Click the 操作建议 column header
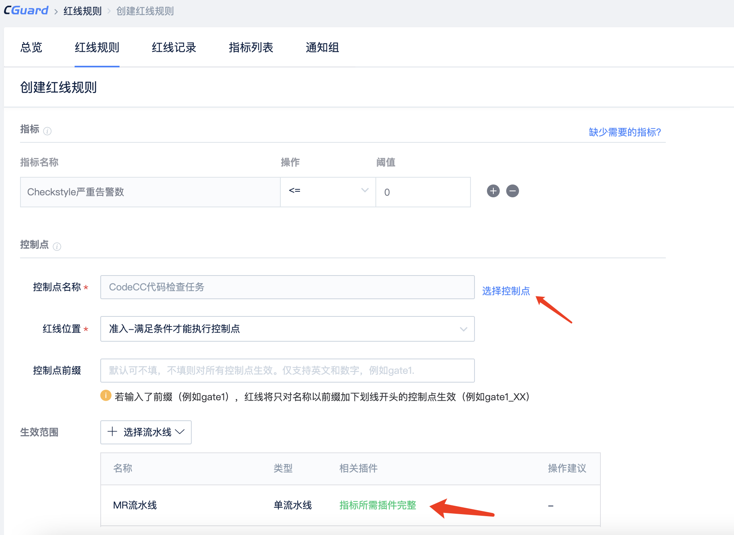 [567, 468]
